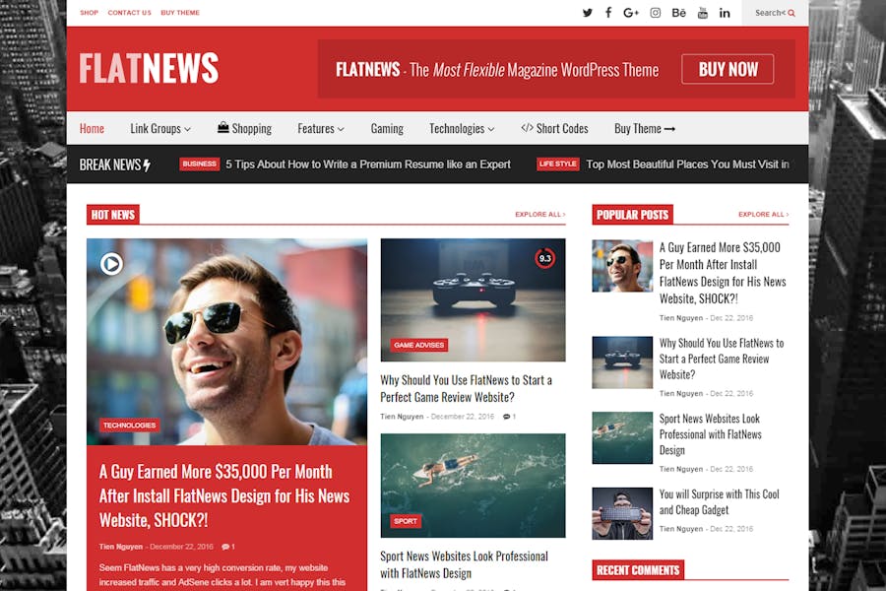Click into the Search field
886x591 pixels.
click(776, 13)
